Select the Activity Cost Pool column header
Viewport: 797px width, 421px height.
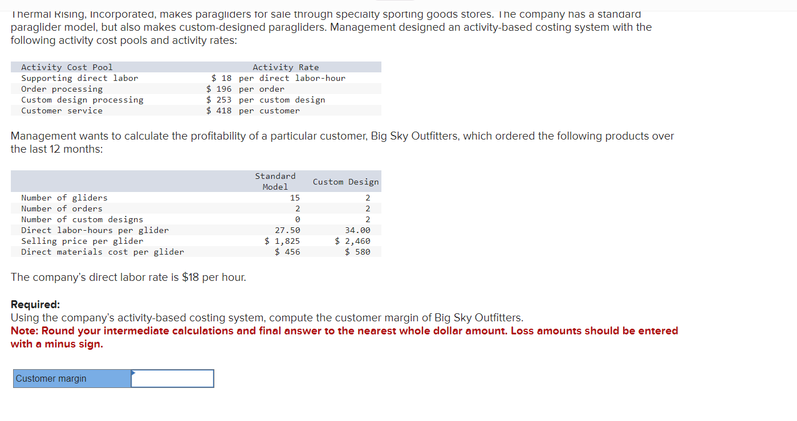tap(67, 67)
